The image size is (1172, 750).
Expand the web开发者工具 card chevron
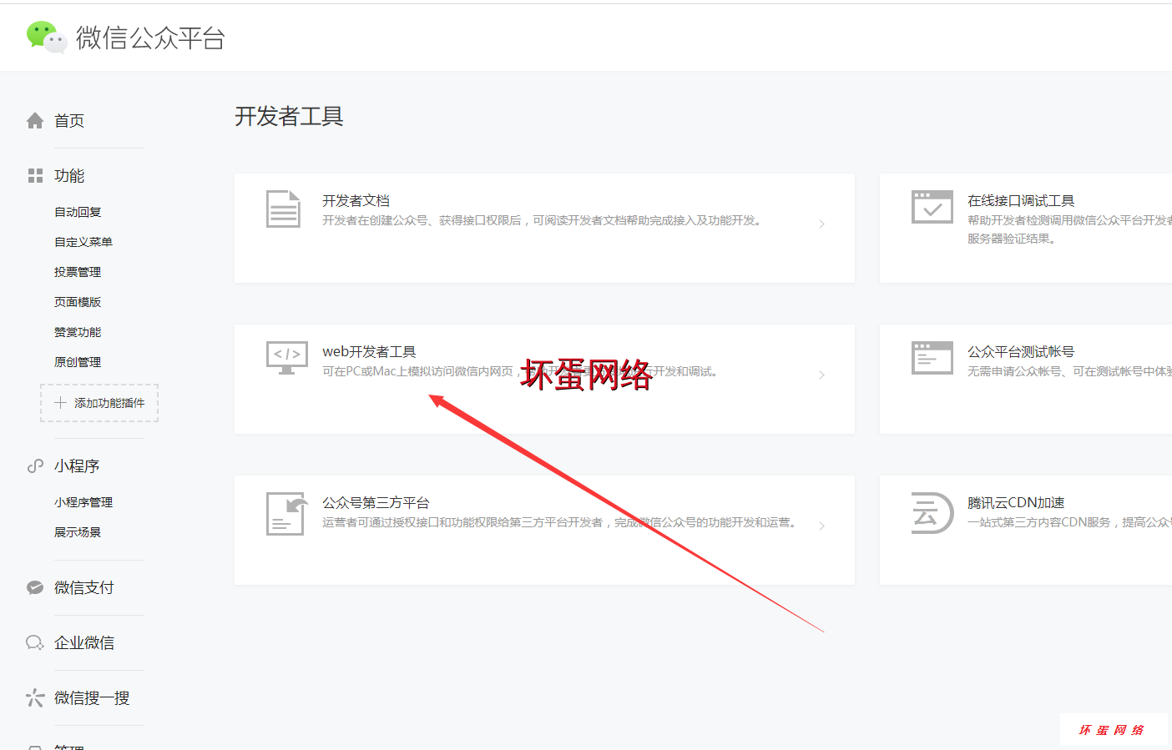click(822, 375)
